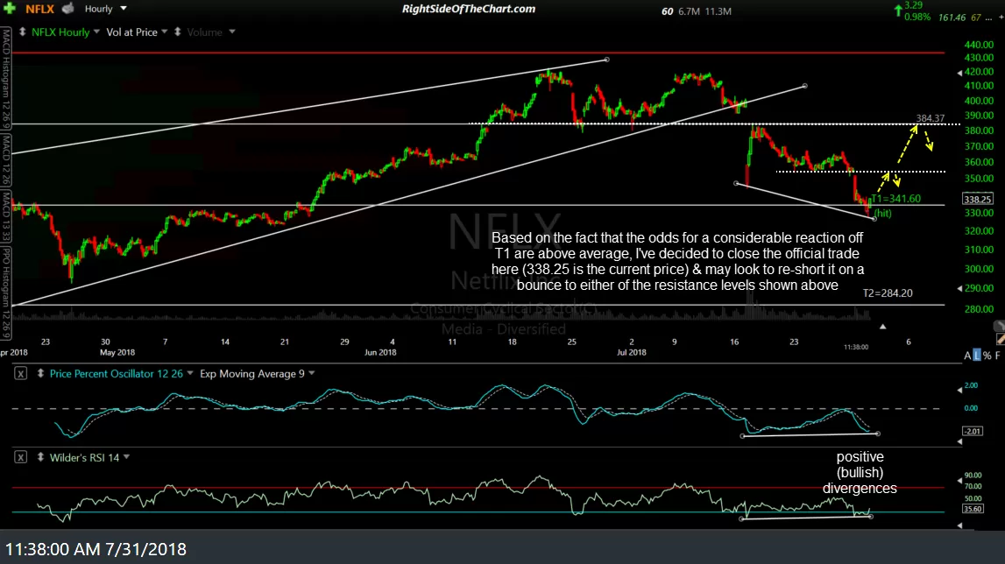Click the scale arrow near 290.00
The image size is (1005, 564).
point(959,288)
